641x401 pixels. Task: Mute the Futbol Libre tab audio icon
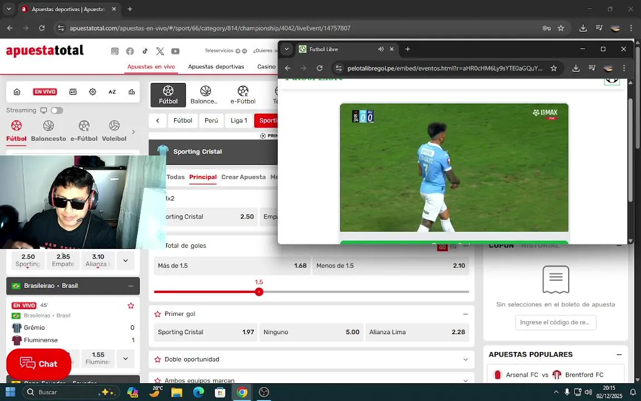tap(381, 49)
